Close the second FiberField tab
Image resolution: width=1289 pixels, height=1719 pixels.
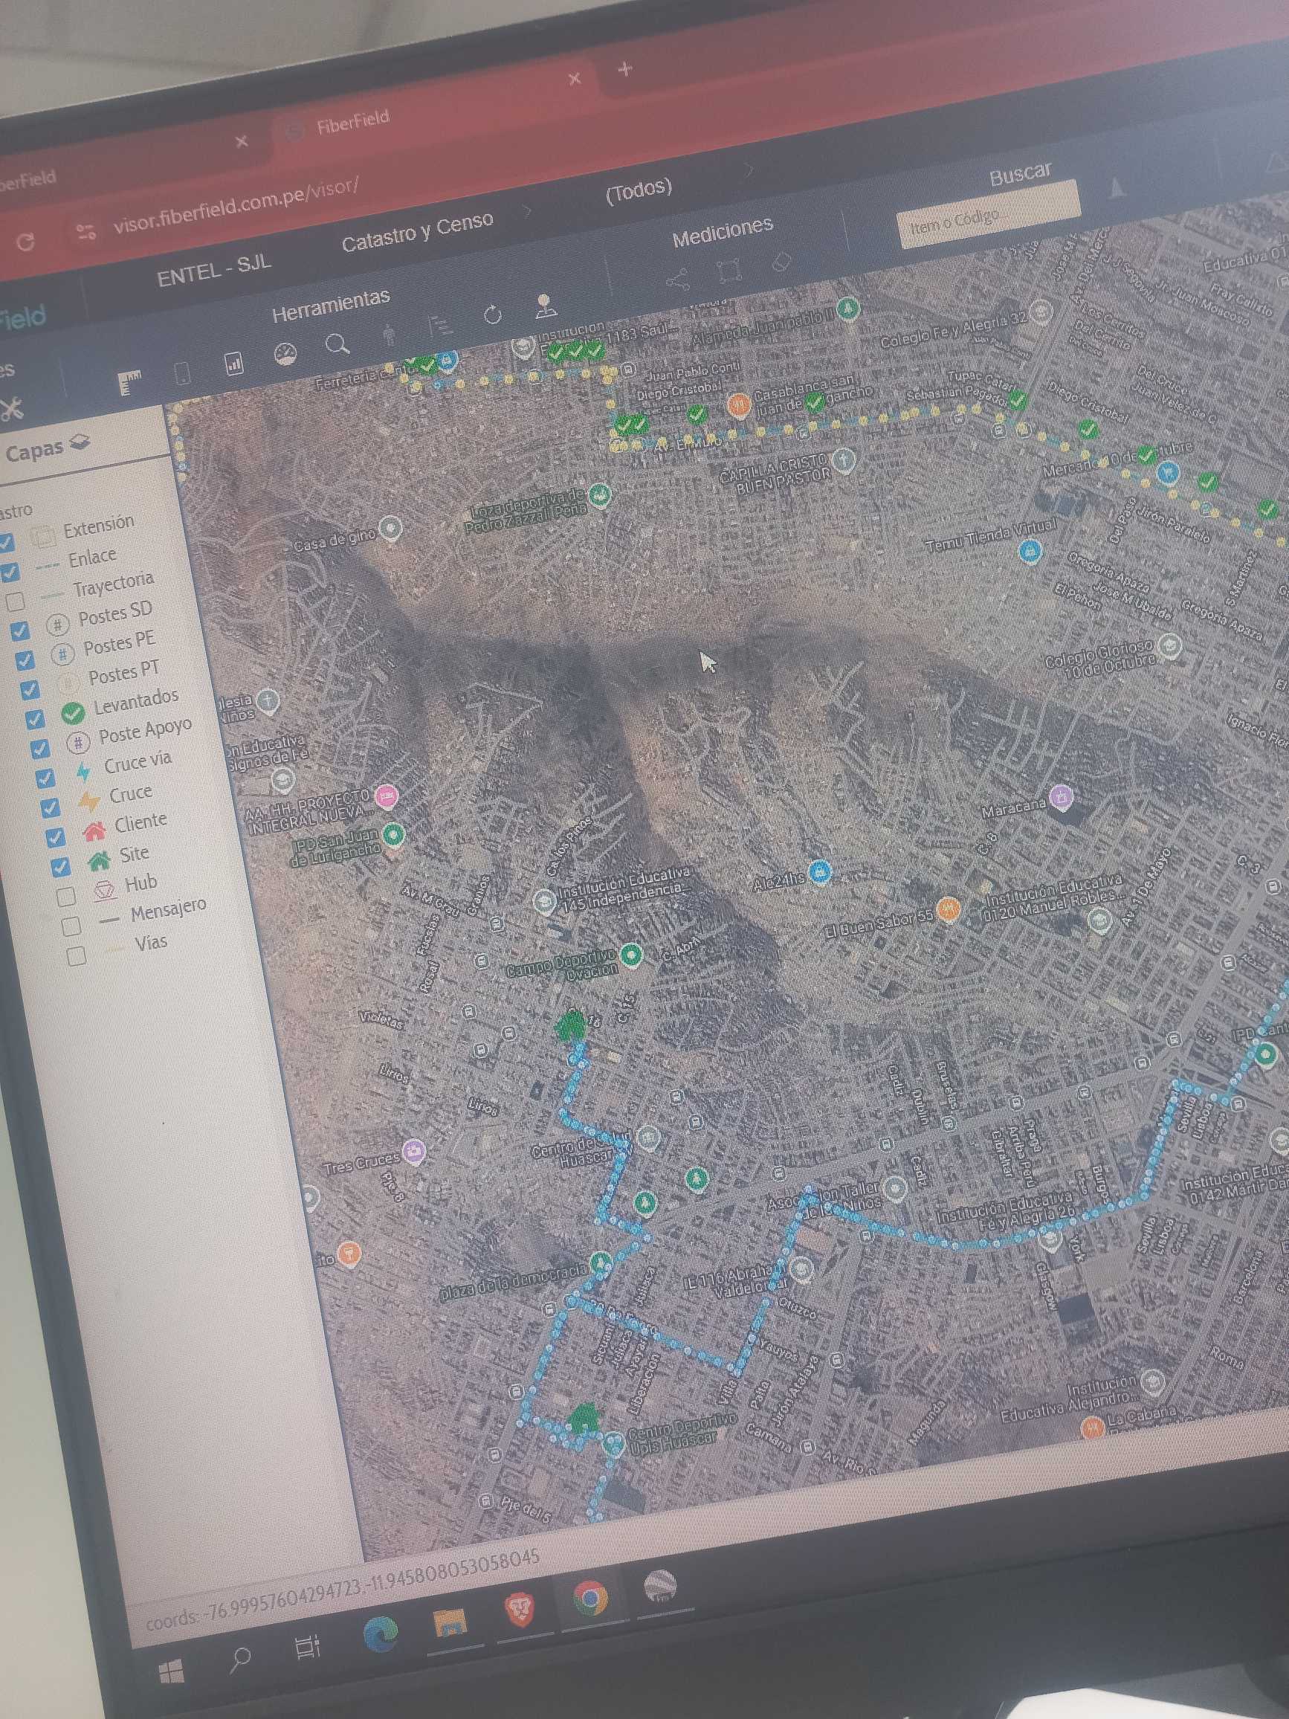click(x=574, y=79)
